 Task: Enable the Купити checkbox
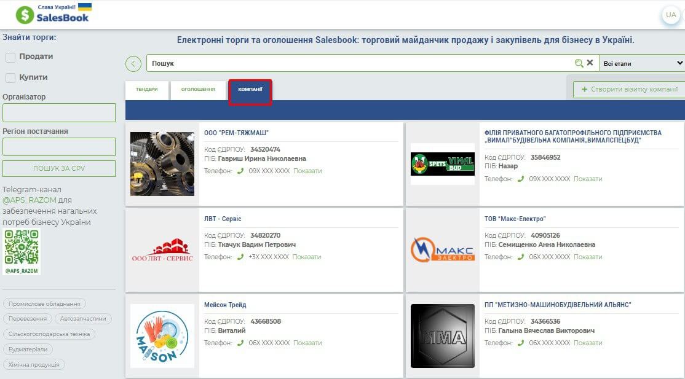point(10,78)
